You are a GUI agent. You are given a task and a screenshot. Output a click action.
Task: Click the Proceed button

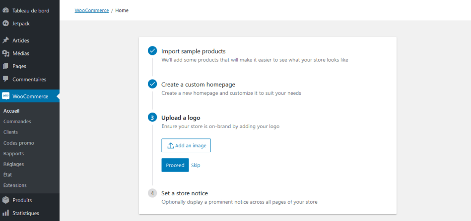pos(175,165)
